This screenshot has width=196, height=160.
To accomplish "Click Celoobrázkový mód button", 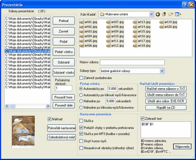I will pyautogui.click(x=62, y=137).
